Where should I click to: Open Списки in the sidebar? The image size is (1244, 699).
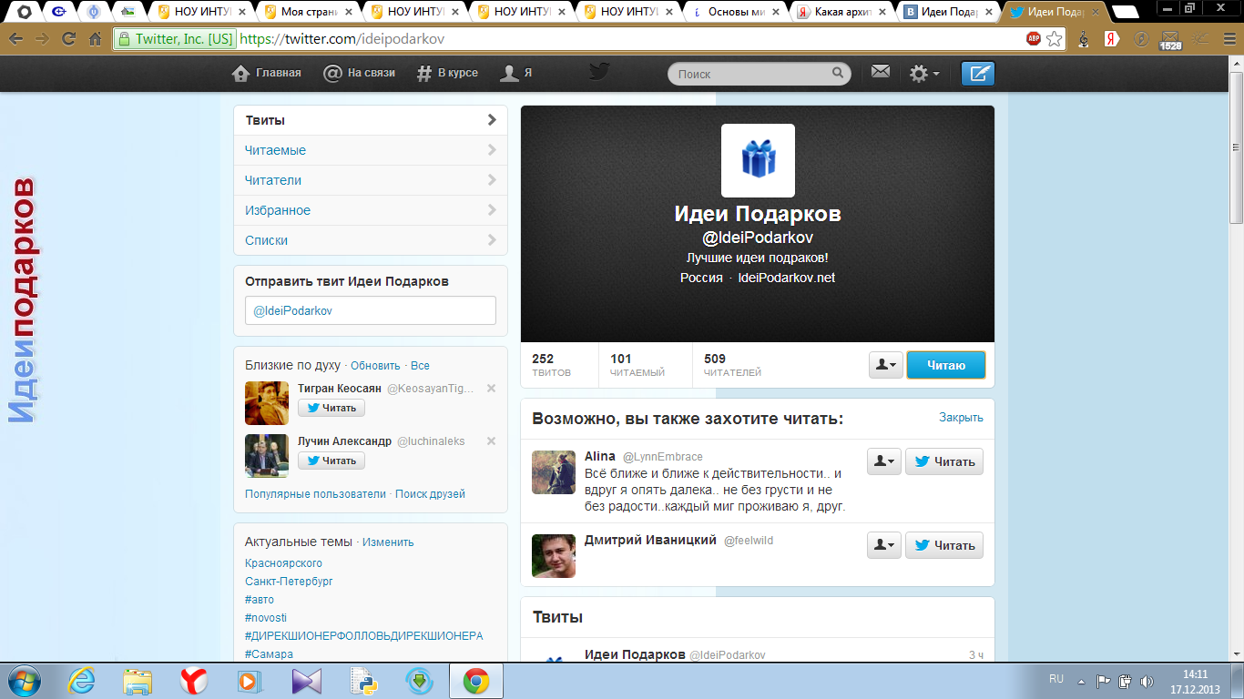tap(371, 240)
